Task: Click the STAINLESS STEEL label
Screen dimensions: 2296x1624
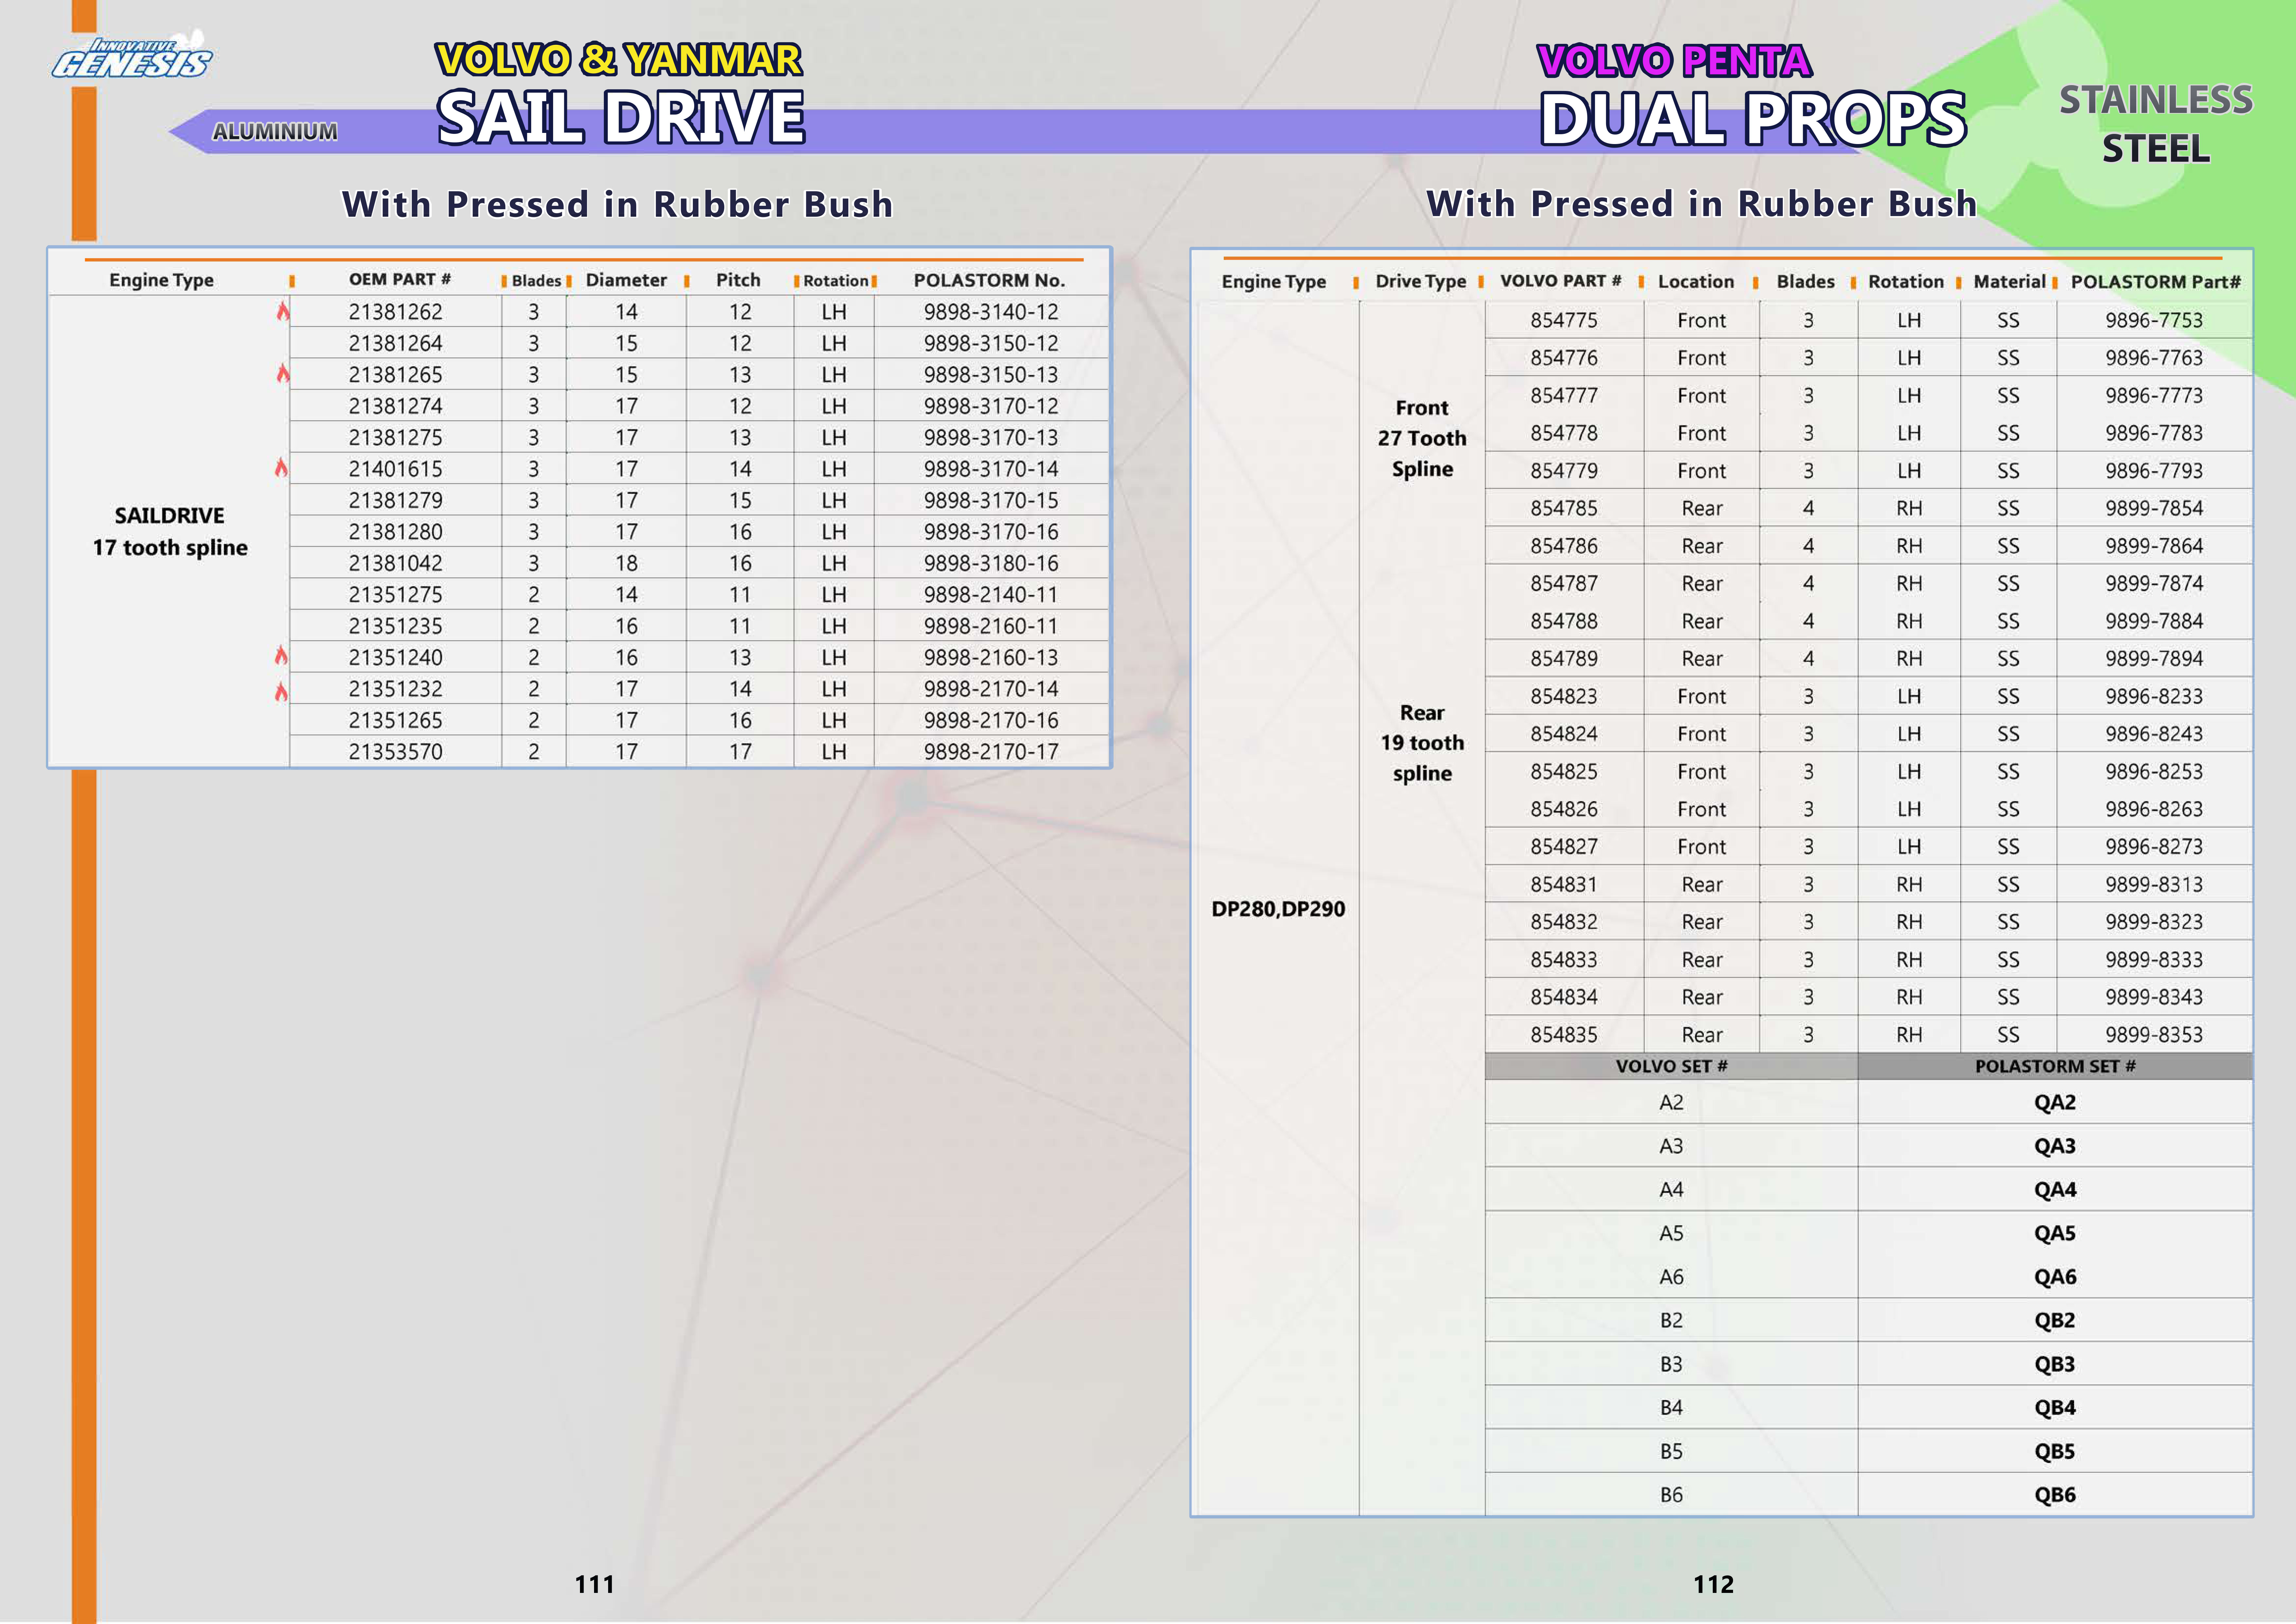Action: tap(2156, 124)
